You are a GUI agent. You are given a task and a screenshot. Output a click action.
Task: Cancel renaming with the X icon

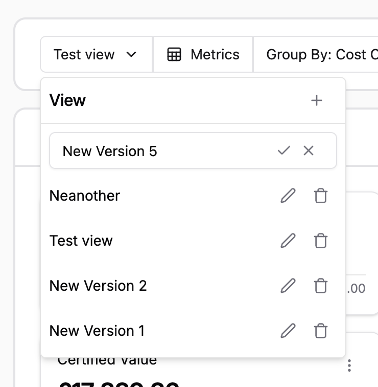click(x=309, y=150)
